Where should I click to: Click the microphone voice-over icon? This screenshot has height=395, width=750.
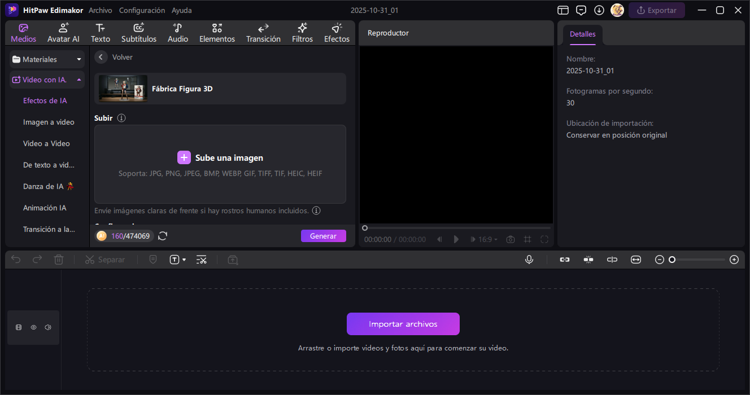point(529,260)
